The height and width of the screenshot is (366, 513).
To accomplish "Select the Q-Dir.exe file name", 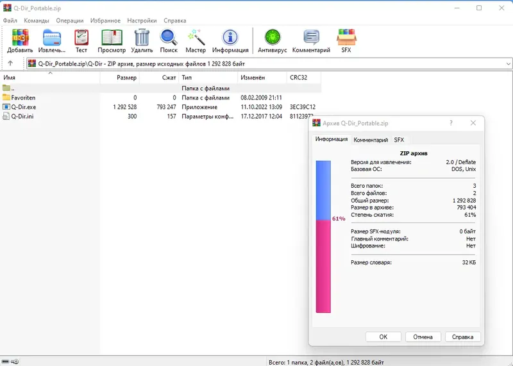I will pos(24,107).
